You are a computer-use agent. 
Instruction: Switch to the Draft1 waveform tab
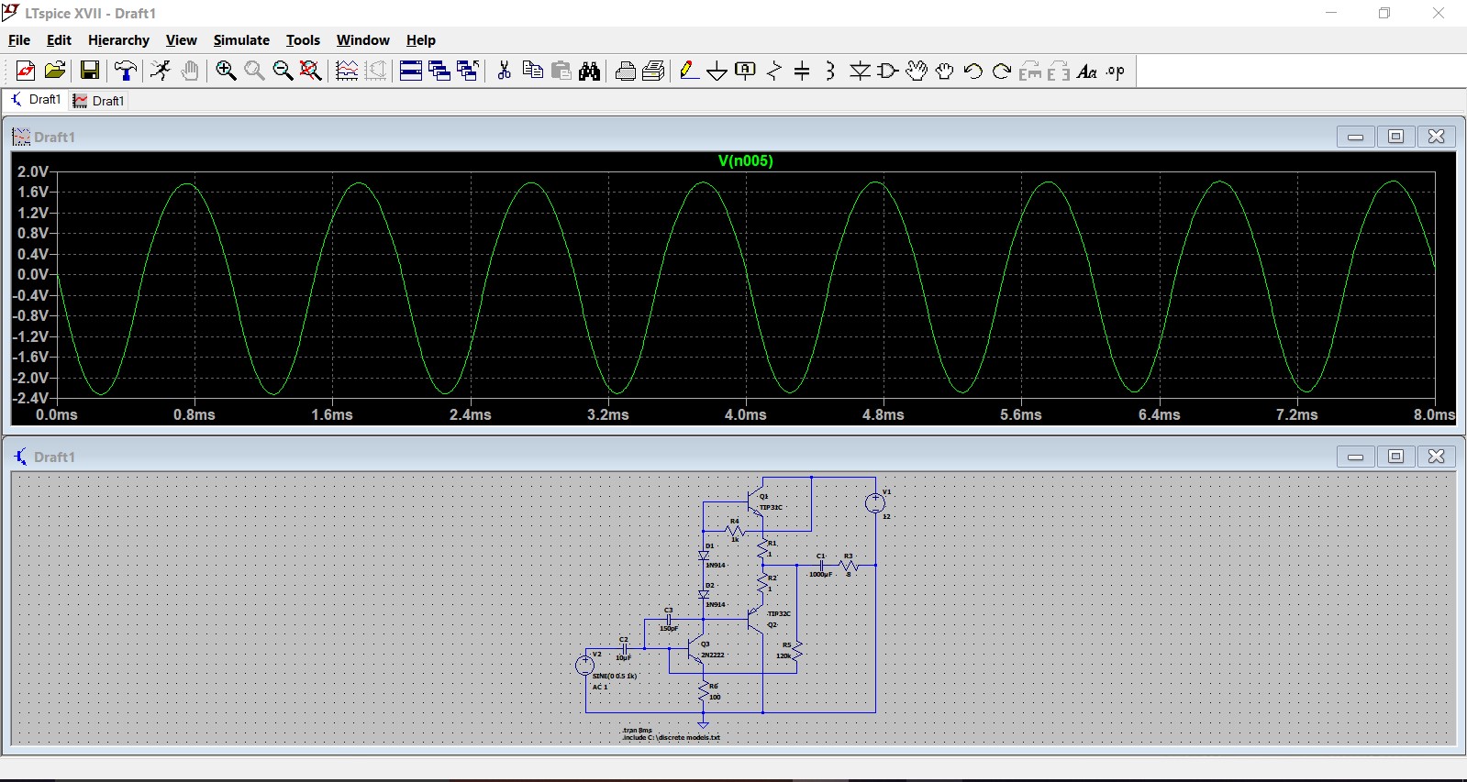[x=99, y=101]
